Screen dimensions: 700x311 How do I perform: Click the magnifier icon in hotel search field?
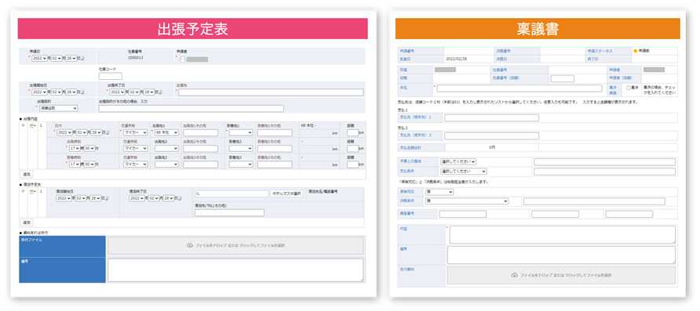click(x=198, y=193)
